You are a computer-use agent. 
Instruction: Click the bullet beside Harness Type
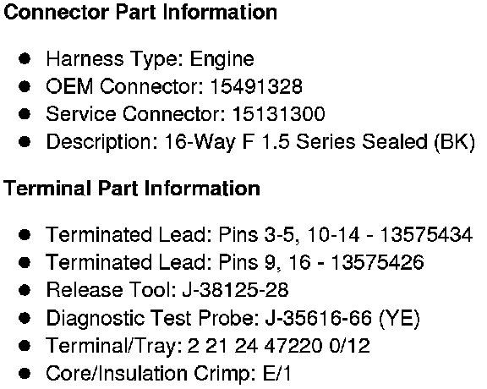(x=25, y=58)
